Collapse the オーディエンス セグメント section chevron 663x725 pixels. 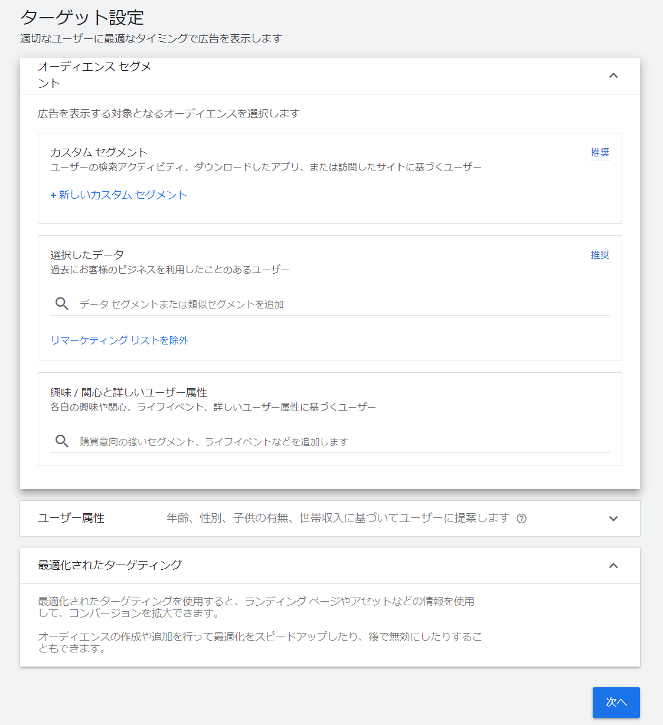613,76
